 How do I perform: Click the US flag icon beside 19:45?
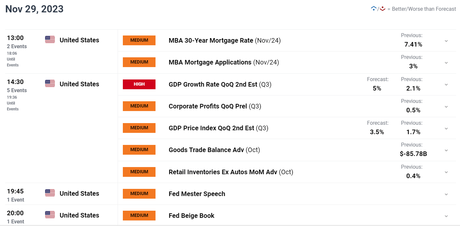click(50, 193)
